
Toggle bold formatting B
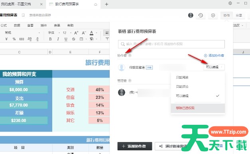point(50,39)
